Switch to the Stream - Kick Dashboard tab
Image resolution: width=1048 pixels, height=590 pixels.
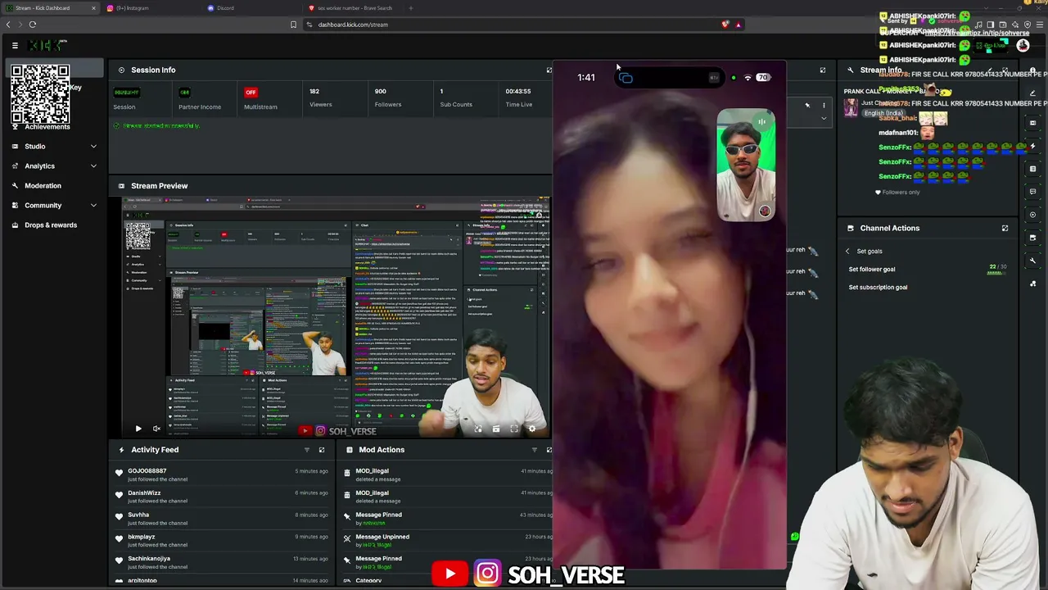tap(51, 8)
